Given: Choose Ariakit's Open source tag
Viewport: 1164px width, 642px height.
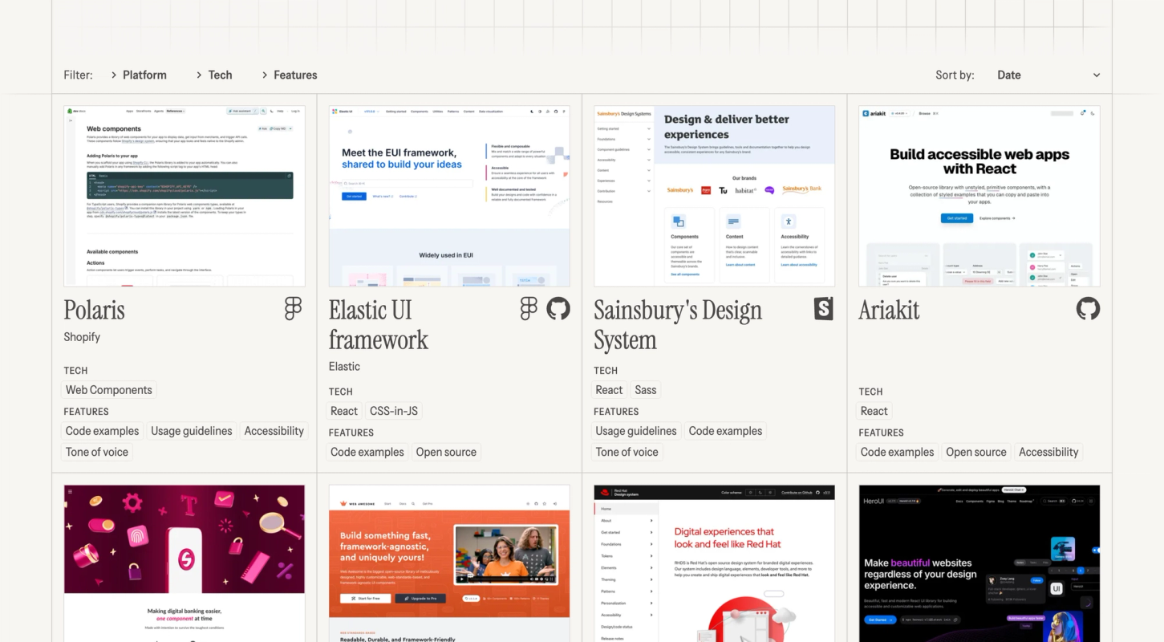Looking at the screenshot, I should [976, 452].
